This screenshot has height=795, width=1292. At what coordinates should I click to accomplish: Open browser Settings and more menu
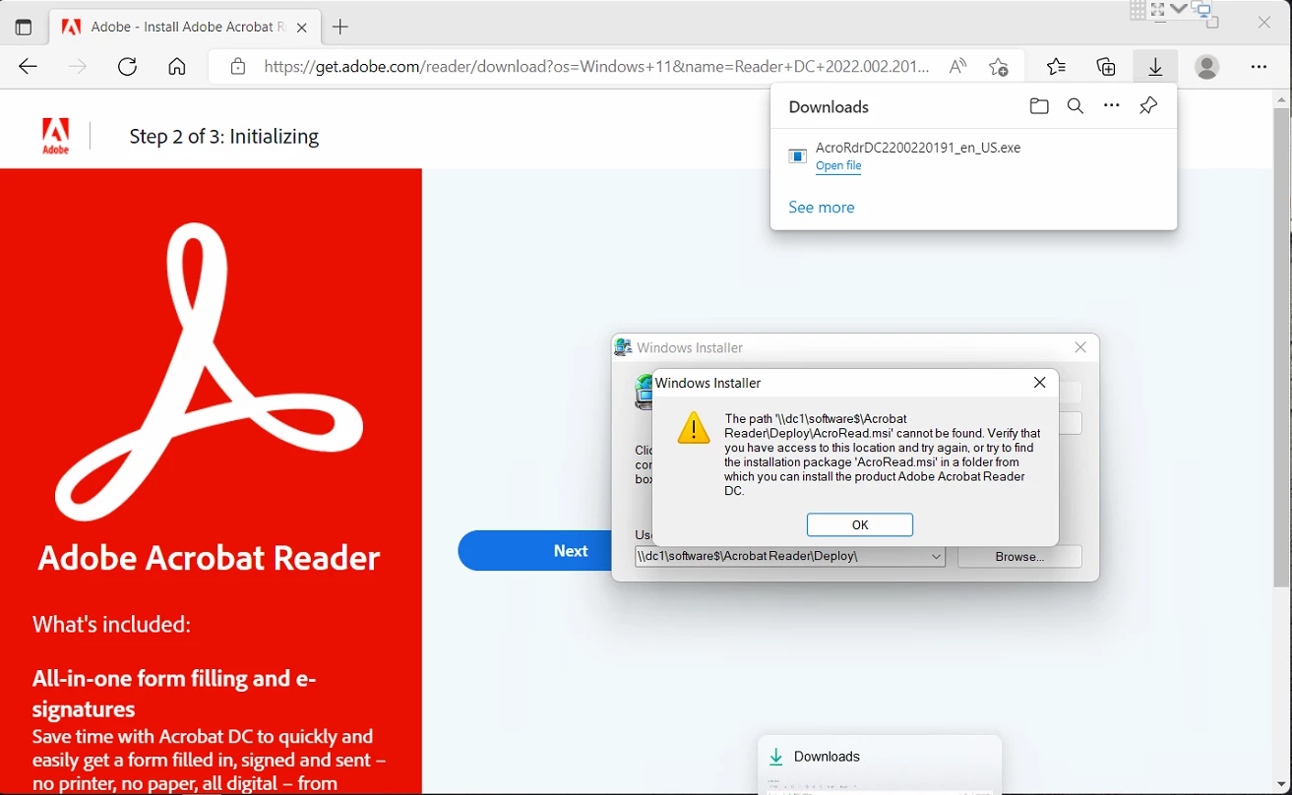click(1259, 67)
